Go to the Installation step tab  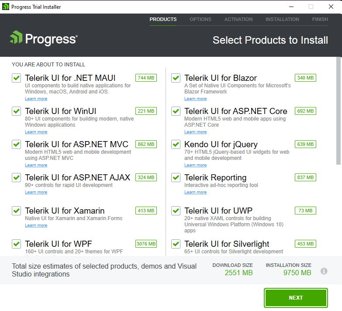coord(282,19)
